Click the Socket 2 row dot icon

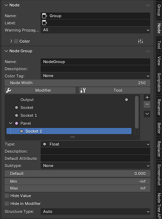pos(22,131)
